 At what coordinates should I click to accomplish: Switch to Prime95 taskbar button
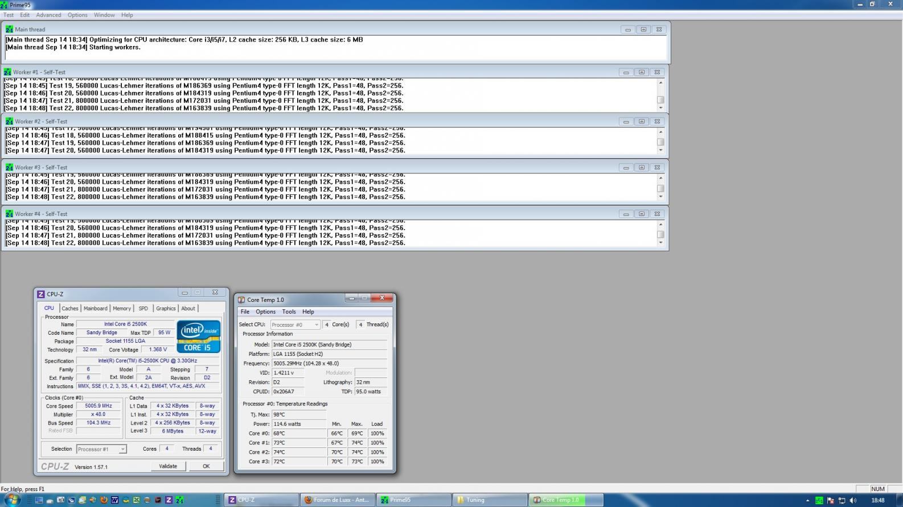click(413, 500)
